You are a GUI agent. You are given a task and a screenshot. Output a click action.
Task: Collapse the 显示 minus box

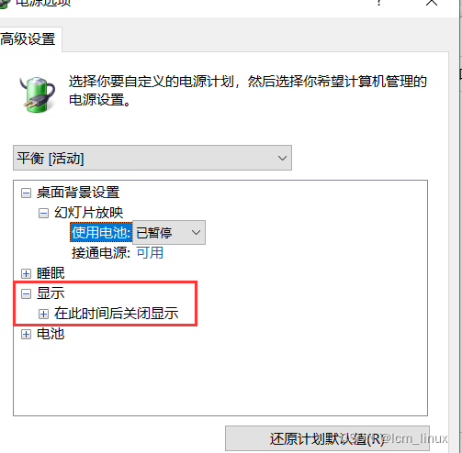(x=26, y=293)
